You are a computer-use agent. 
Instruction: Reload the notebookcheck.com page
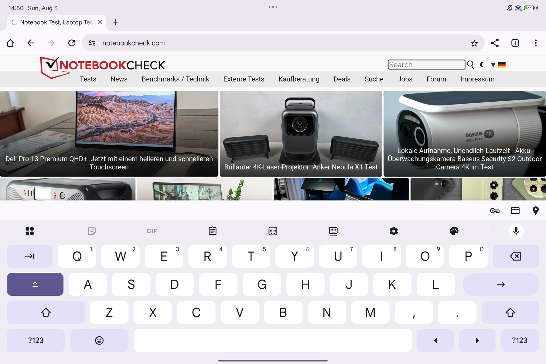tap(72, 43)
